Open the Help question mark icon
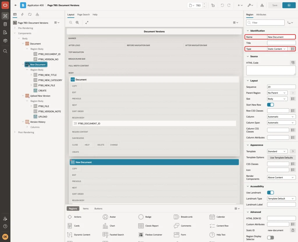The width and height of the screenshot is (298, 242). pyautogui.click(x=5, y=226)
